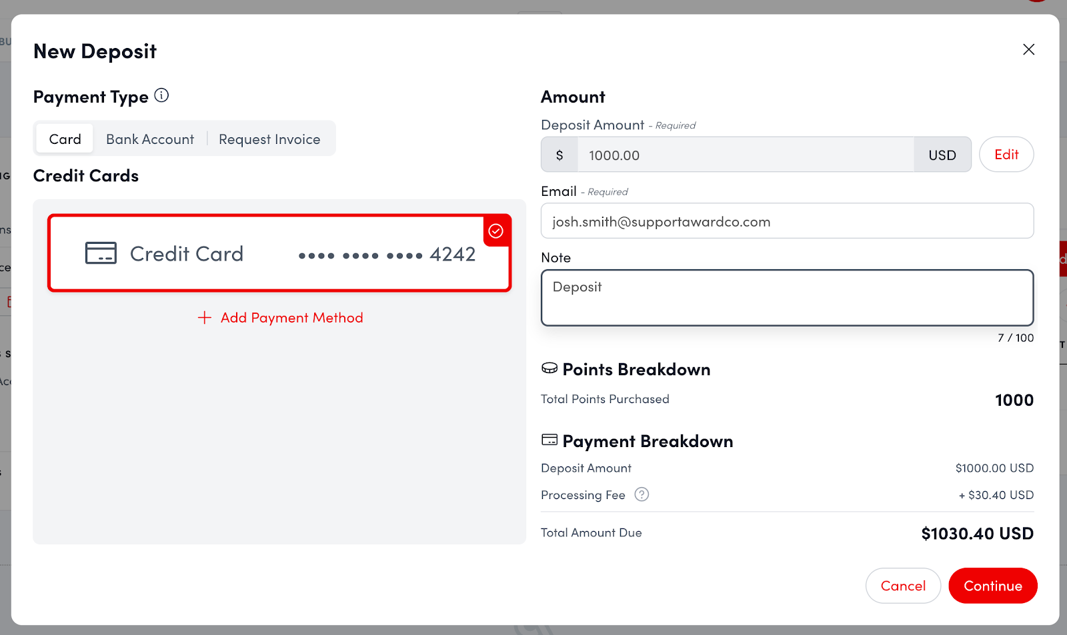Switch to the Bank Account tab

click(150, 139)
